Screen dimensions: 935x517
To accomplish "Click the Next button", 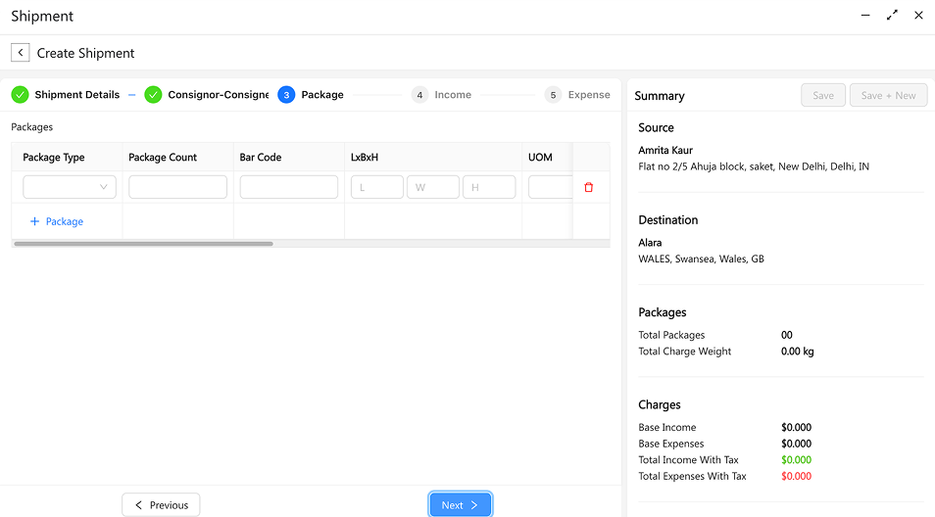I will point(460,505).
